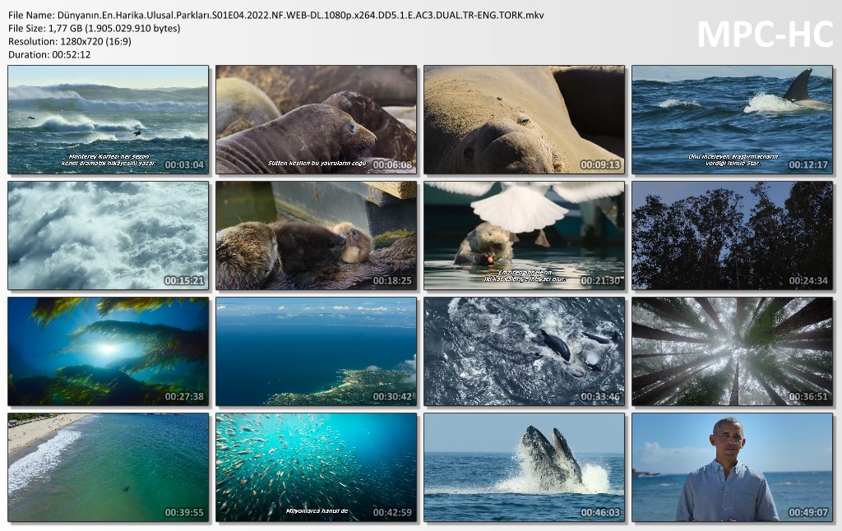Open the seal face close-up at 00:09:13
This screenshot has height=531, width=842.
click(524, 120)
